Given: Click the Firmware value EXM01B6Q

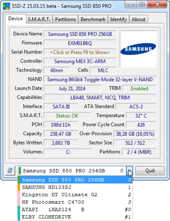Looking at the screenshot, I should pyautogui.click(x=80, y=43).
